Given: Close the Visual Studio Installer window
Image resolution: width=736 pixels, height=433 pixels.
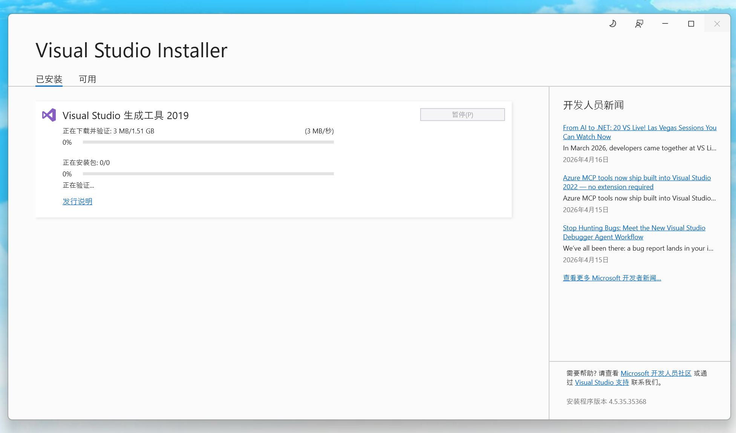Looking at the screenshot, I should click(717, 24).
